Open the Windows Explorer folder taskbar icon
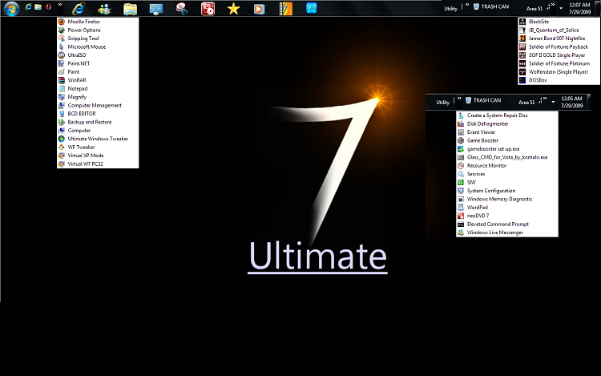The width and height of the screenshot is (601, 376). point(131,9)
